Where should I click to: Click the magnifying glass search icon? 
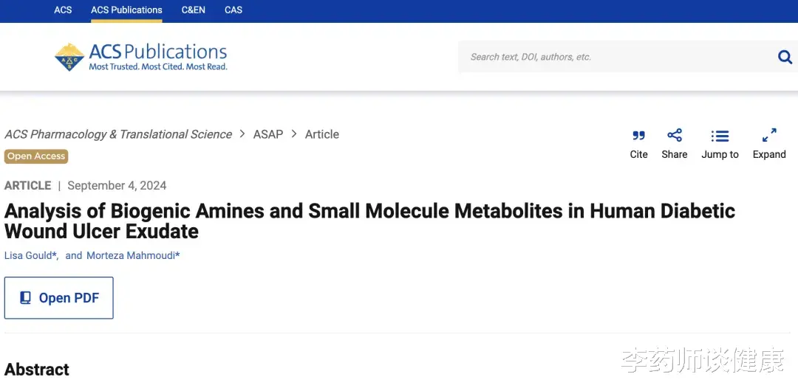pos(785,57)
